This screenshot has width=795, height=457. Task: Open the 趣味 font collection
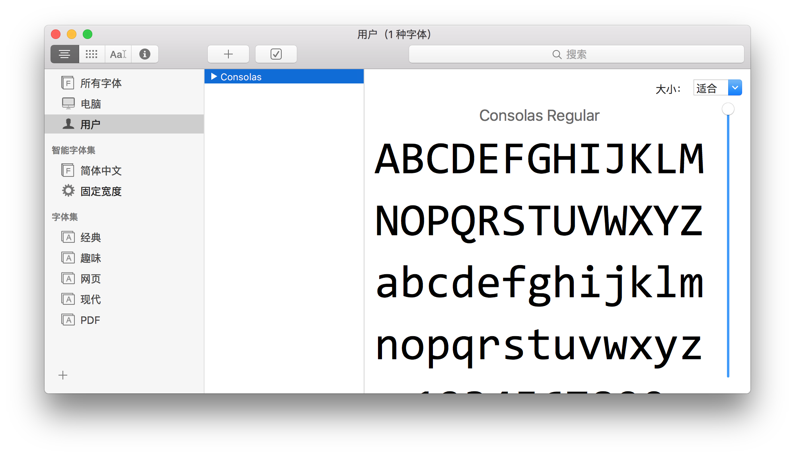124,258
